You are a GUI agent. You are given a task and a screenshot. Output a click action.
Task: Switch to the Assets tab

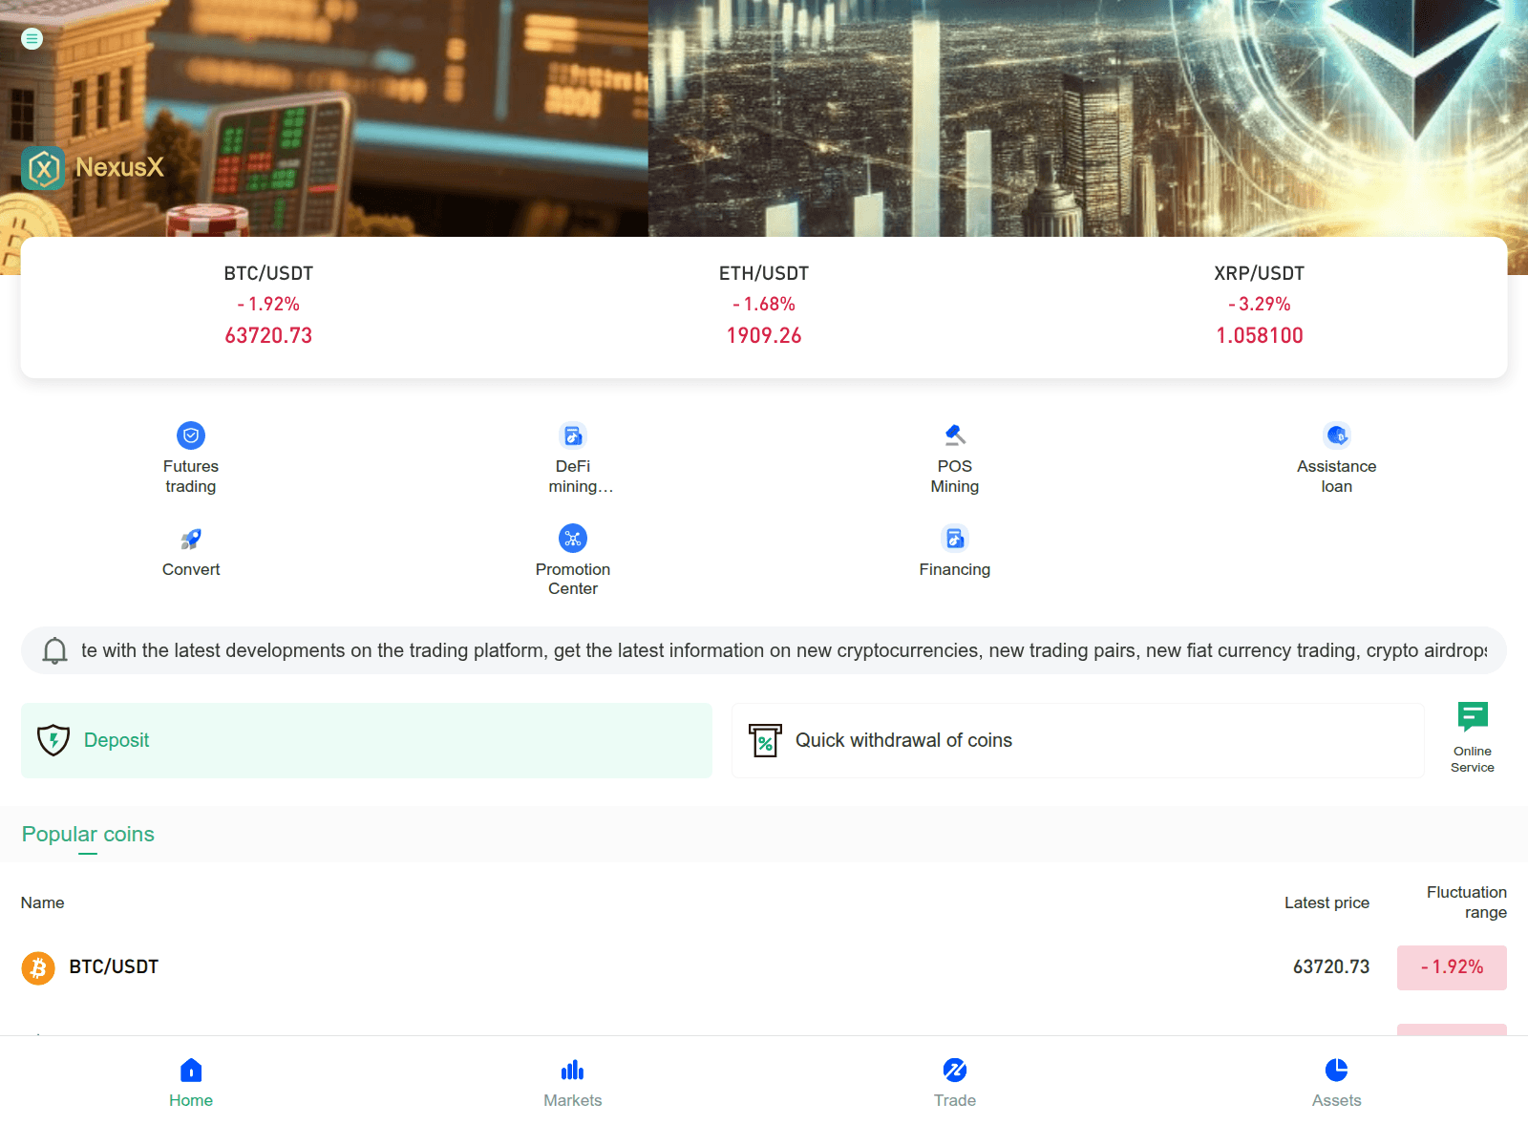pos(1337,1083)
